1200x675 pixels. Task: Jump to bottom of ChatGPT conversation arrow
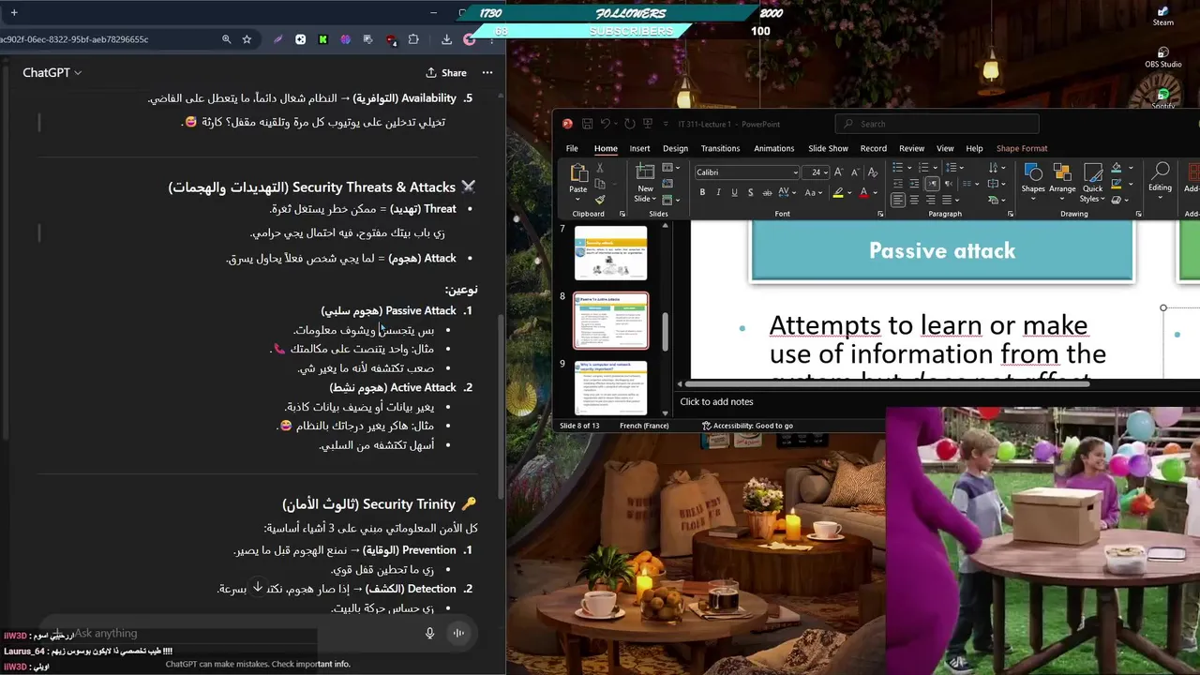tap(258, 588)
